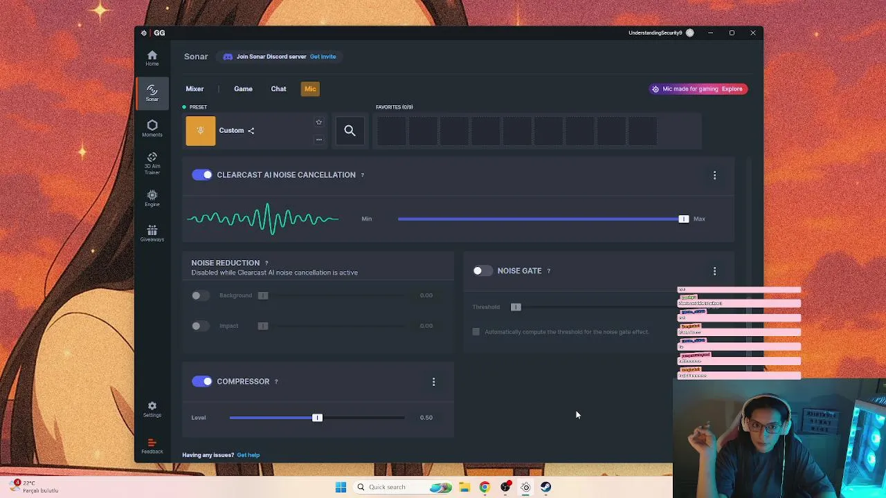Image resolution: width=886 pixels, height=498 pixels.
Task: Click the Background noise reduction slider handle
Action: coord(263,295)
